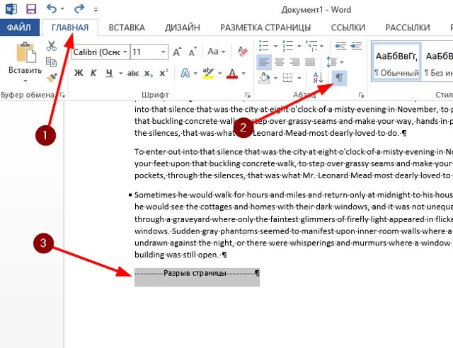Viewport: 453px width, 348px height.
Task: Apply yellow text highlight color
Action: pyautogui.click(x=208, y=74)
